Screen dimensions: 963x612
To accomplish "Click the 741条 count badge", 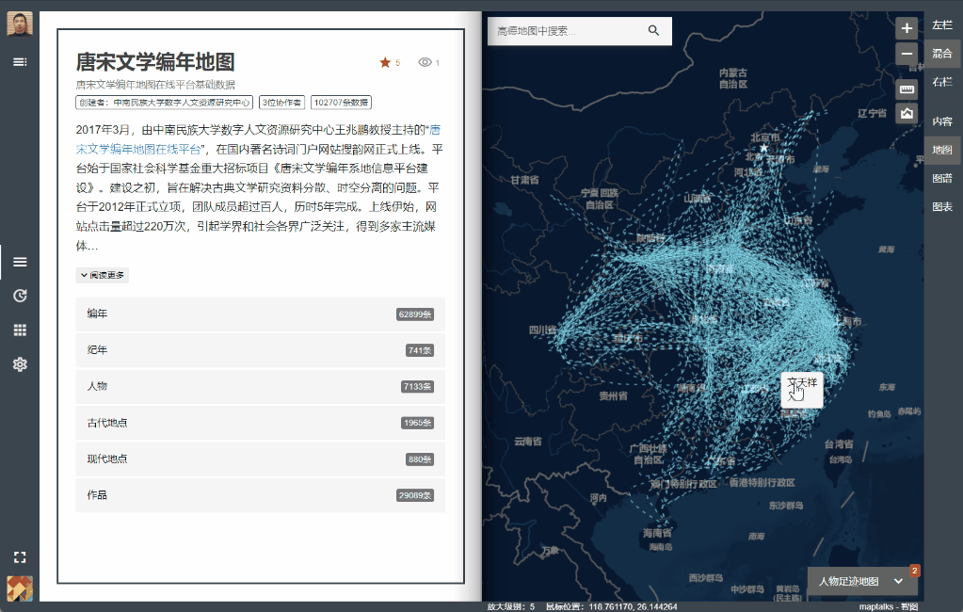I will coord(420,351).
